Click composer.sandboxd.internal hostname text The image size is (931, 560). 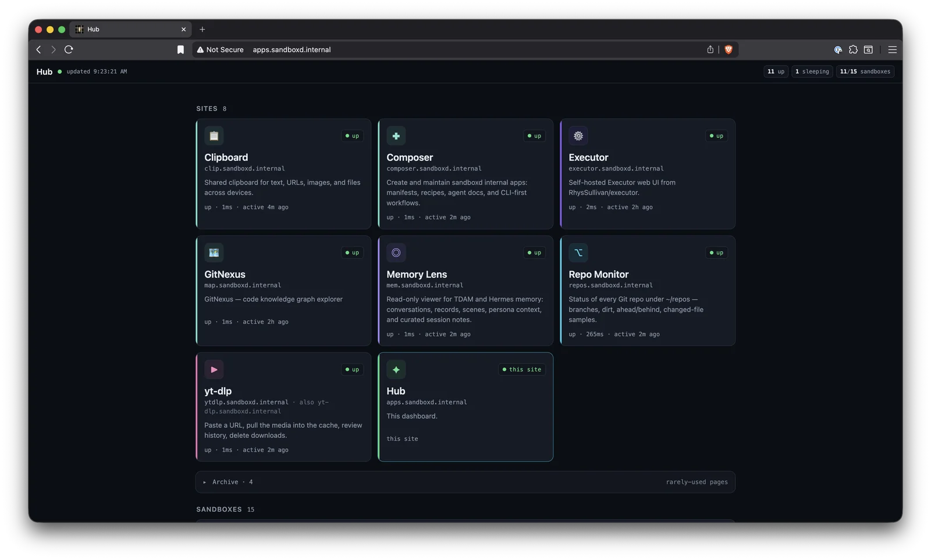click(x=434, y=169)
